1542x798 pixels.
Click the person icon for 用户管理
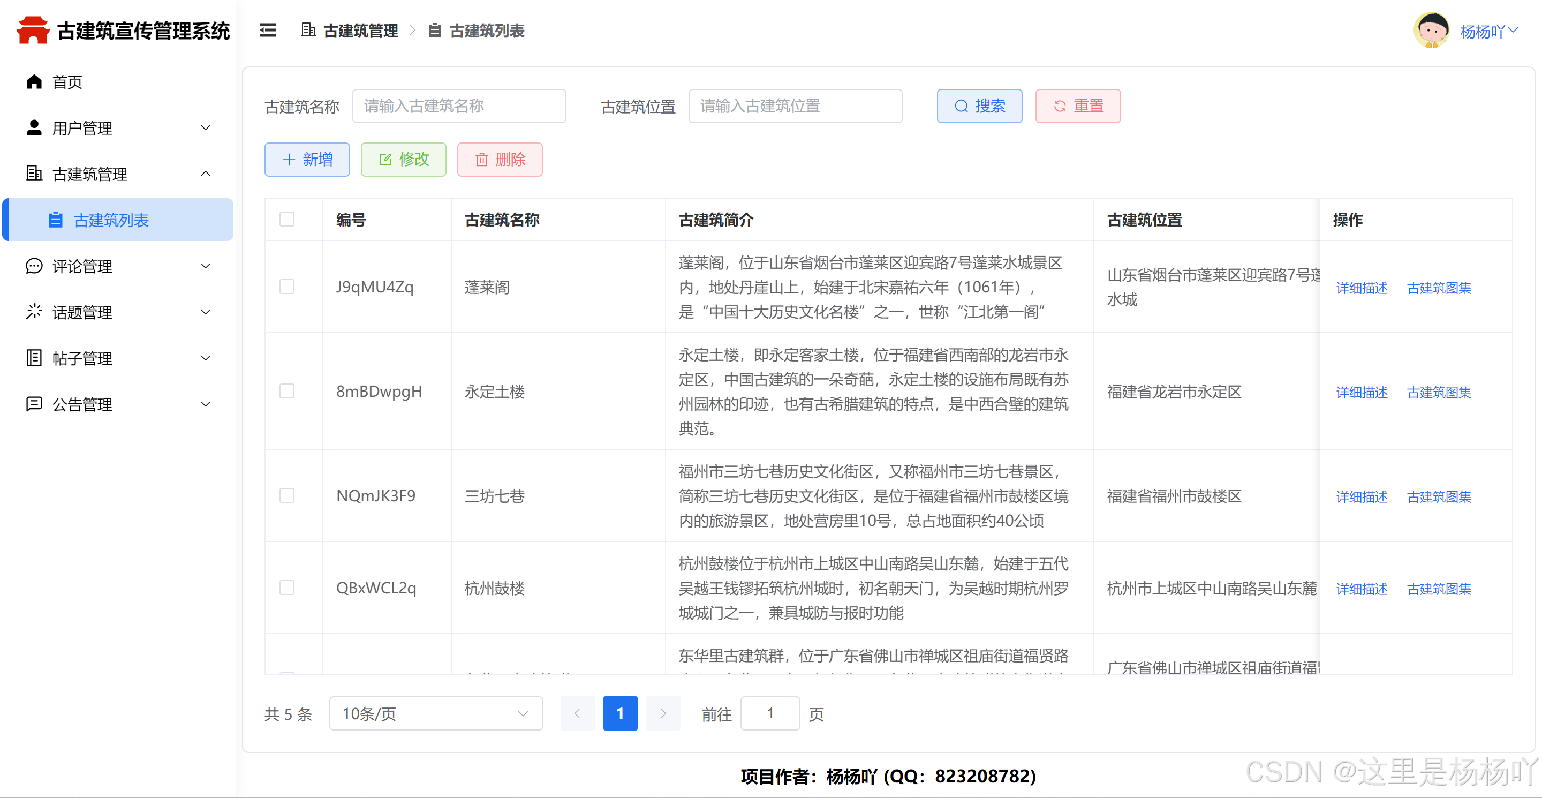pos(34,127)
